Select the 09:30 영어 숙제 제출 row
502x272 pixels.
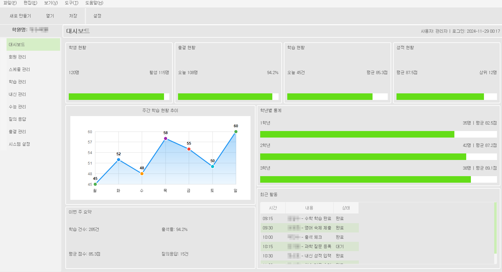309,228
